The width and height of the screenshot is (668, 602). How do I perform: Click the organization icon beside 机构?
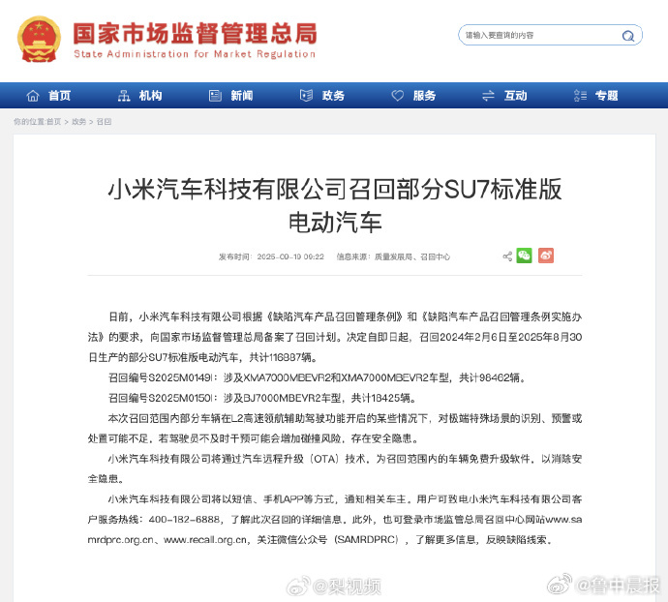124,96
